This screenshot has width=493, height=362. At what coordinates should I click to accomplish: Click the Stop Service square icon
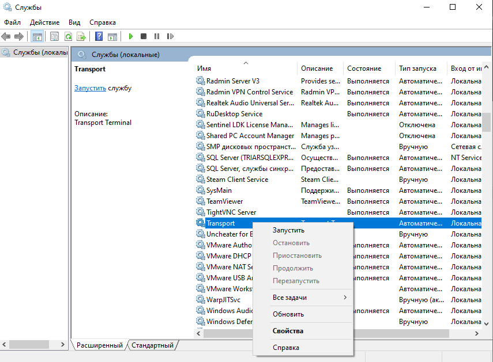pyautogui.click(x=144, y=36)
